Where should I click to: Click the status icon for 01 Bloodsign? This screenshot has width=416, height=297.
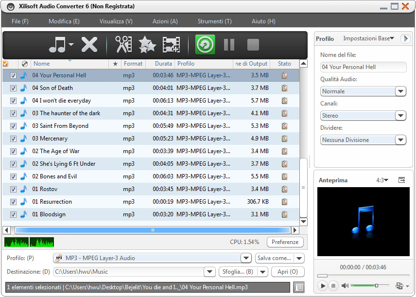click(284, 214)
